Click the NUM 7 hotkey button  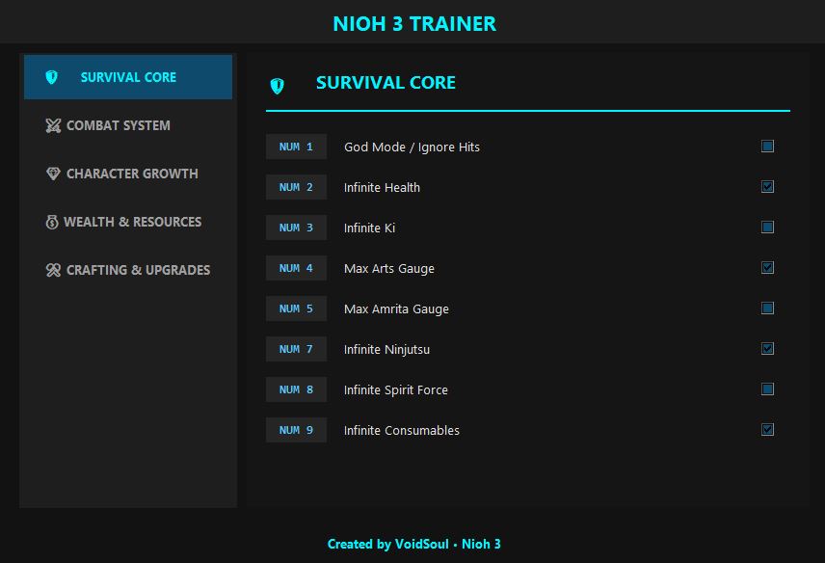(x=296, y=349)
